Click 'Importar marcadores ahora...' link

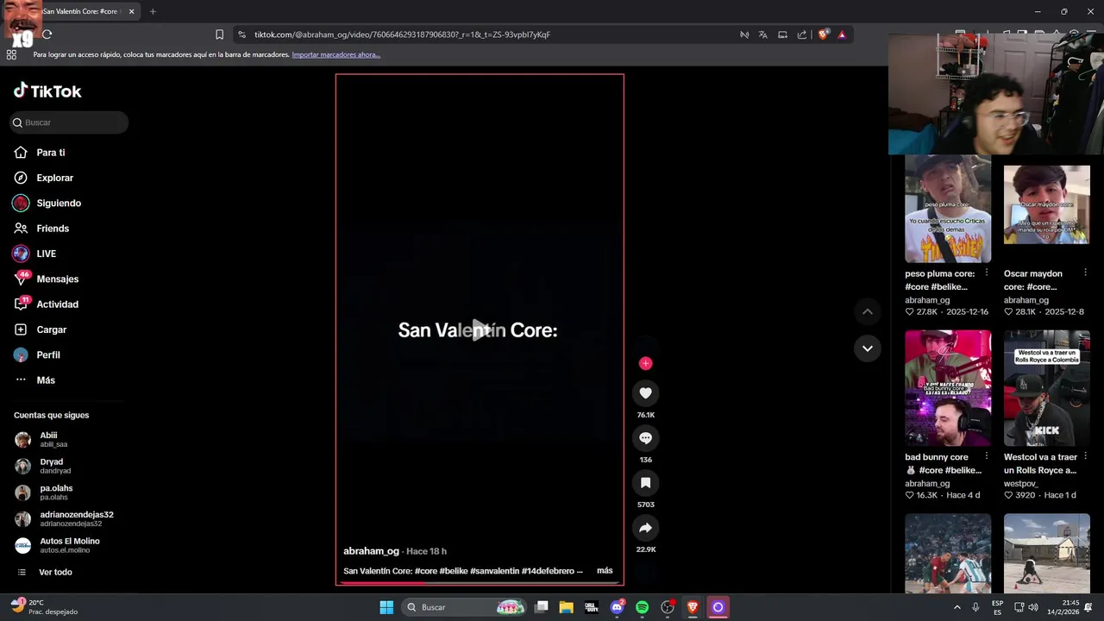pyautogui.click(x=336, y=54)
